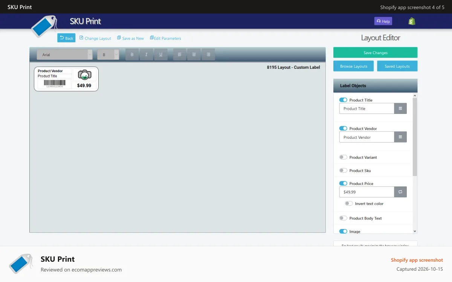Select the camera image placeholder on label
The image size is (452, 282).
85,74
